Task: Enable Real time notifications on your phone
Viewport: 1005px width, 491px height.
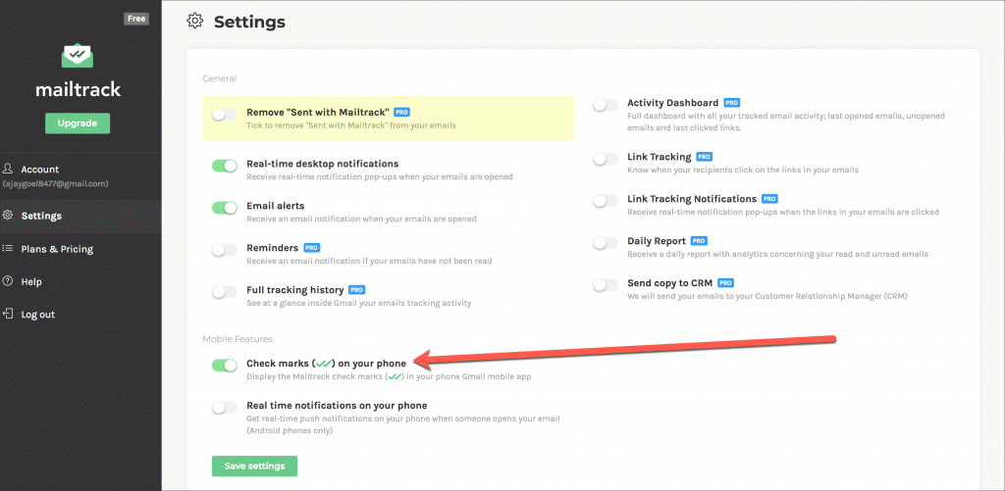Action: pos(225,408)
